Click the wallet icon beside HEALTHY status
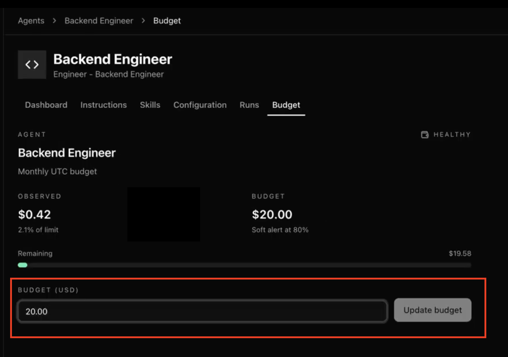 pyautogui.click(x=424, y=134)
